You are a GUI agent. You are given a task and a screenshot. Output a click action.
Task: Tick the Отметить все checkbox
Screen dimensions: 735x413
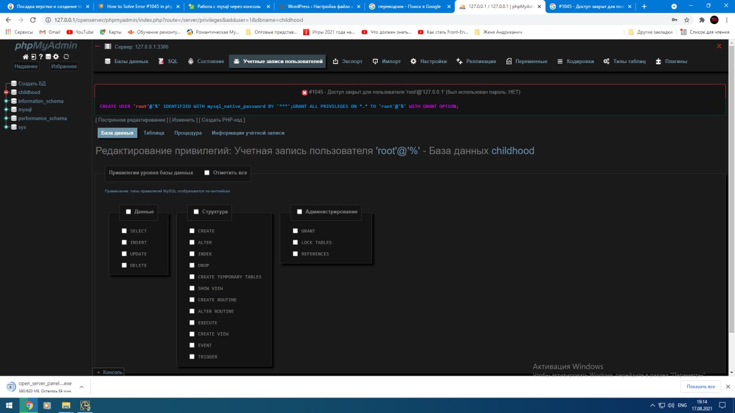207,173
